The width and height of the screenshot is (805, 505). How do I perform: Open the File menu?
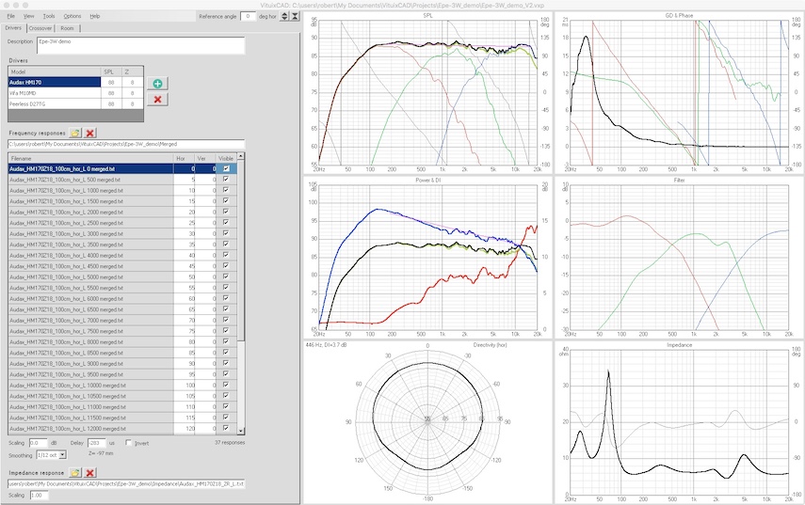pos(10,16)
